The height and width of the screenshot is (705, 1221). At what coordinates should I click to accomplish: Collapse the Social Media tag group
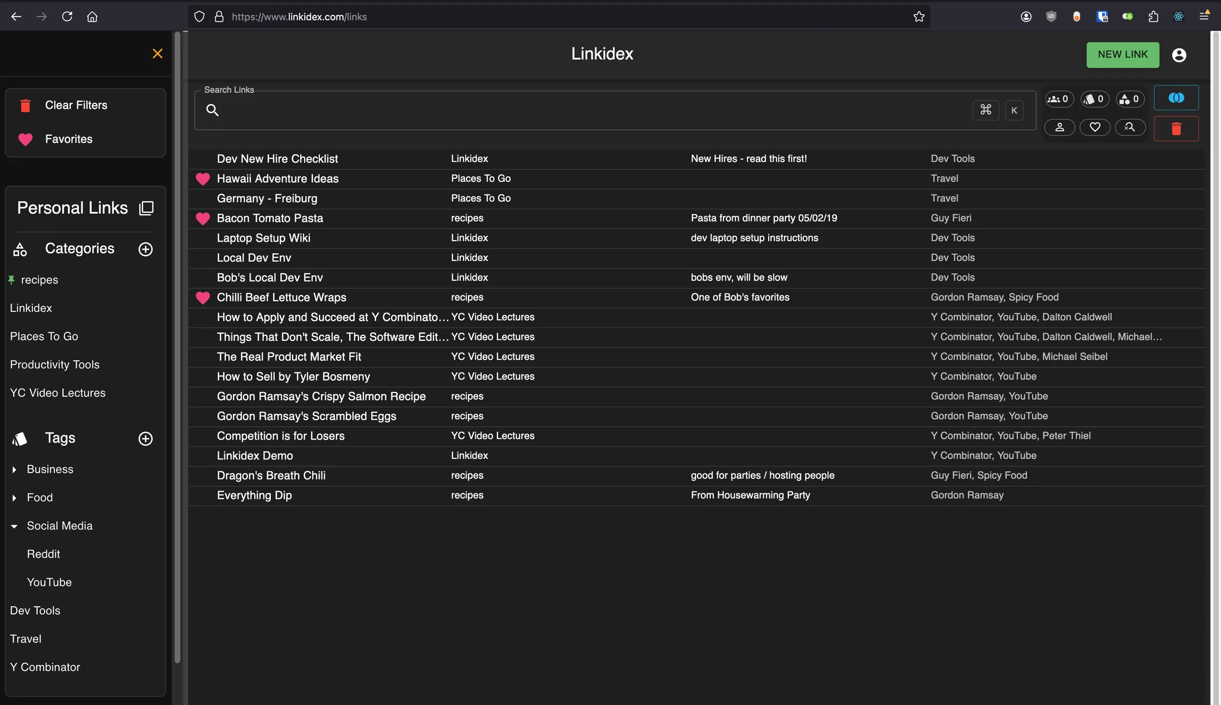pyautogui.click(x=14, y=526)
